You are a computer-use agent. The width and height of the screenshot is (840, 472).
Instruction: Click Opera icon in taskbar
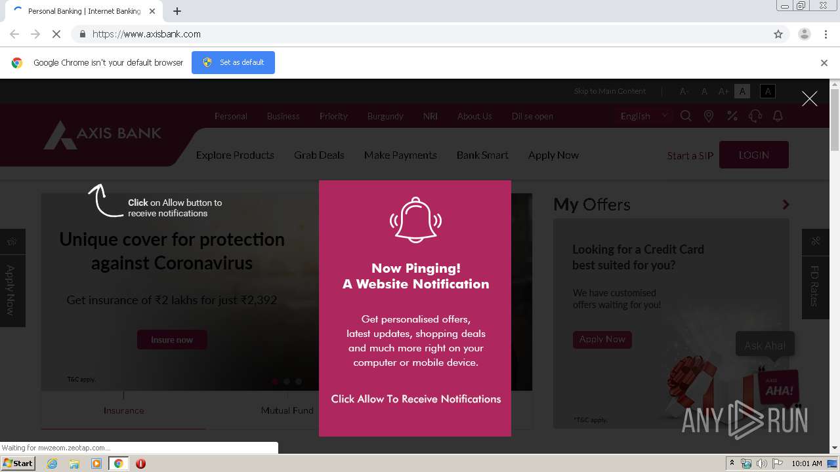click(x=140, y=463)
